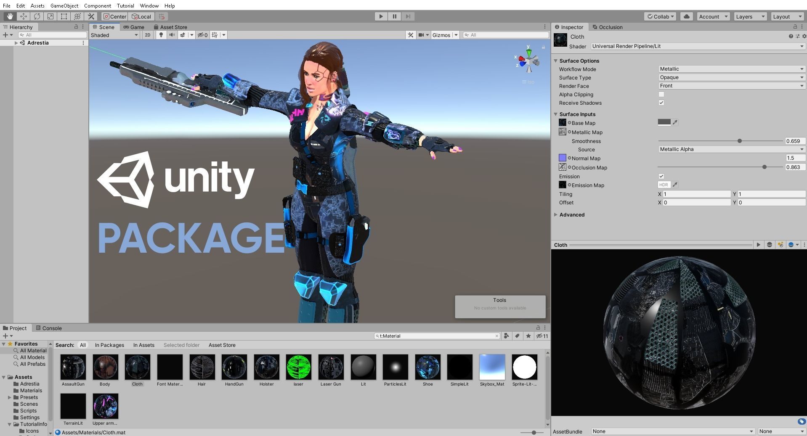Click the scene orientation gizmo
Image resolution: width=807 pixels, height=436 pixels.
[528, 62]
